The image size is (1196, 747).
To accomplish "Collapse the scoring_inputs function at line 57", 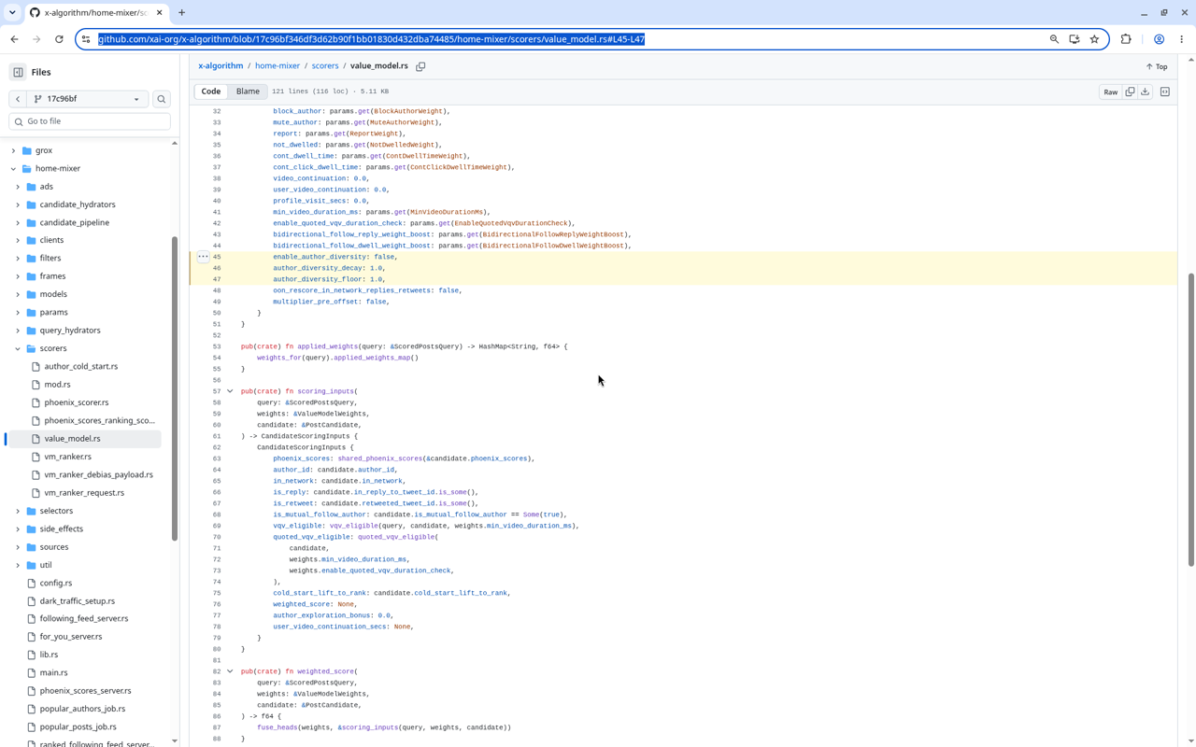I will coord(230,391).
